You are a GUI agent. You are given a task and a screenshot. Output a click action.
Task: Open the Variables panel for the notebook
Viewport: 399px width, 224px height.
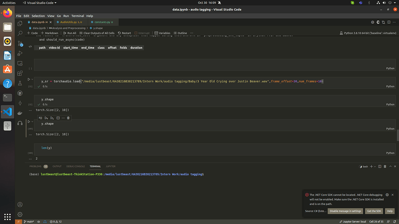tap(162, 33)
